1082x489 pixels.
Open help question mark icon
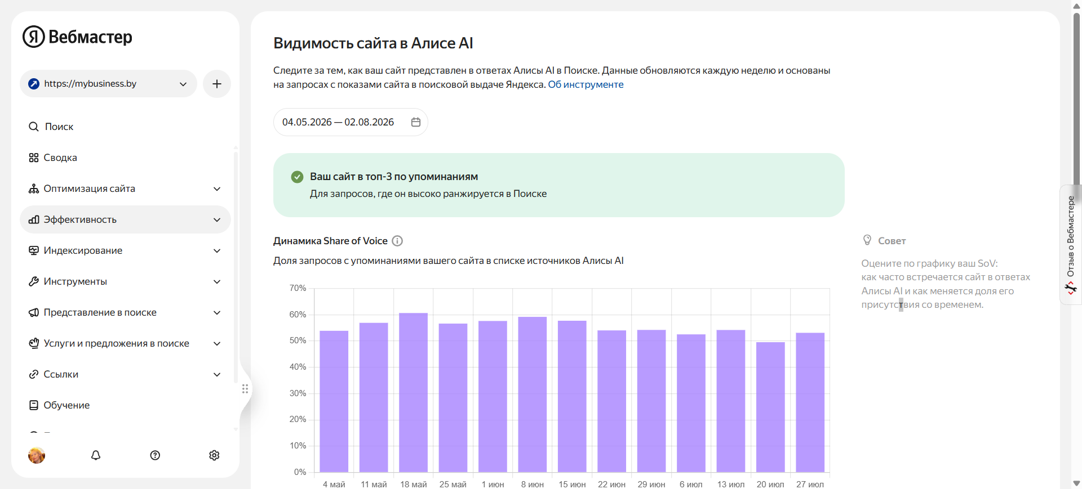click(155, 455)
